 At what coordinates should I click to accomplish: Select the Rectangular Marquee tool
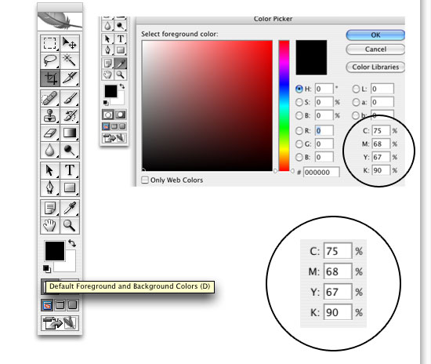[x=49, y=43]
